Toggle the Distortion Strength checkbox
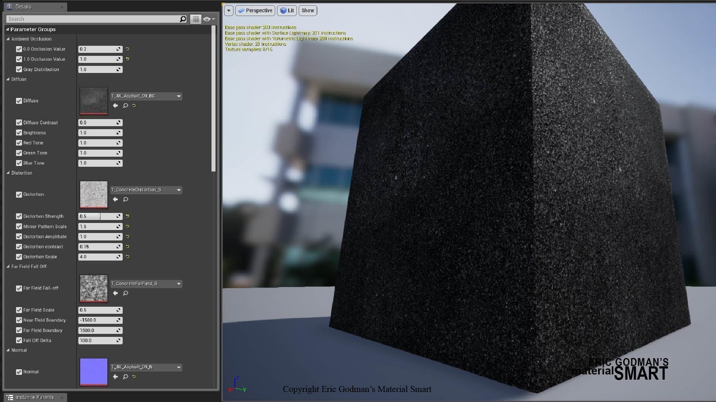Viewport: 716px width, 402px height. click(x=19, y=216)
